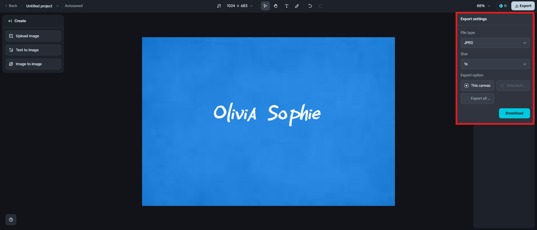Activate the Hand pan tool
This screenshot has width=537, height=230.
[276, 6]
